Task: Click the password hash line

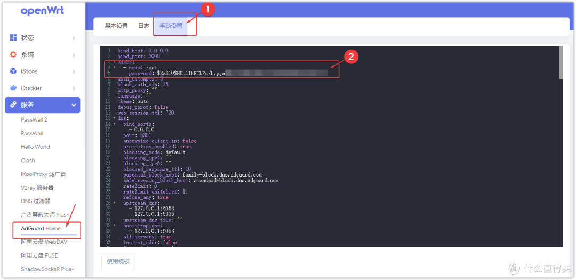Action: (228, 73)
